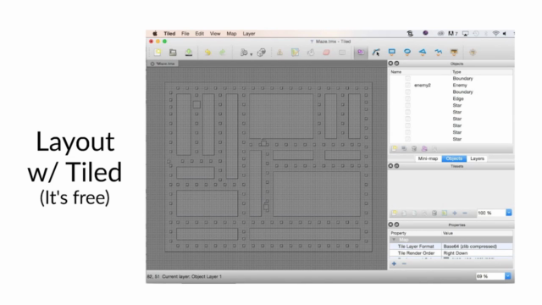Select the Objects tab
The height and width of the screenshot is (305, 542).
(x=454, y=158)
